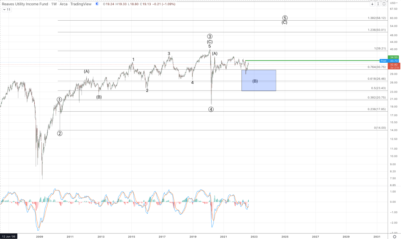Open chart settings gear at bottom right
Screen dimensions: 401x239
(x=394, y=236)
